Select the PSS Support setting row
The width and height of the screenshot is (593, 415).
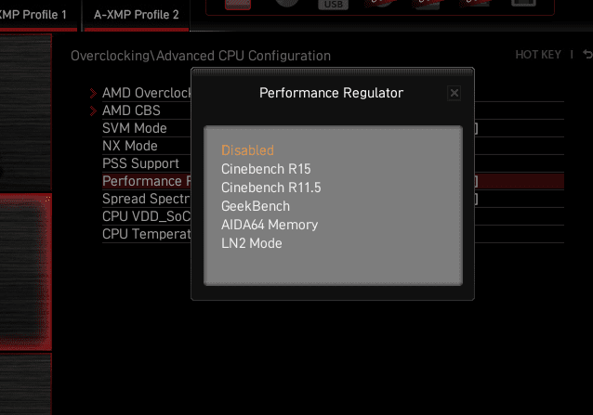coord(140,163)
